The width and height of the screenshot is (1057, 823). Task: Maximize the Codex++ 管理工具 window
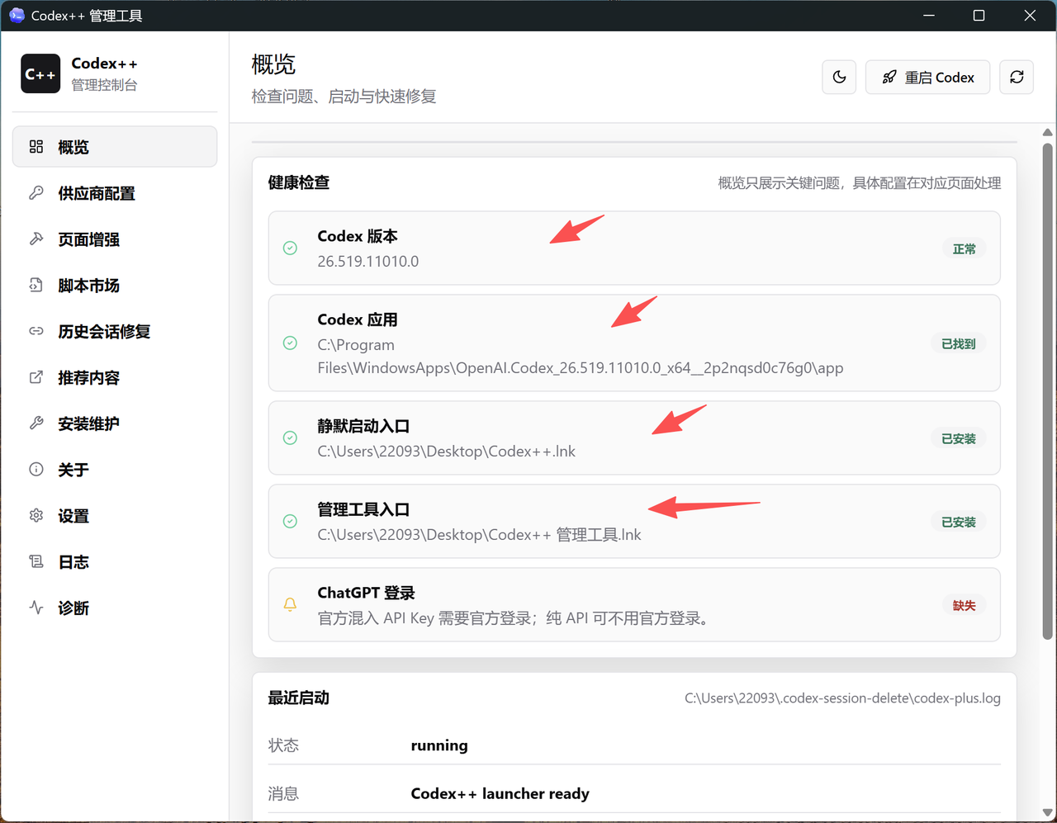coord(979,16)
